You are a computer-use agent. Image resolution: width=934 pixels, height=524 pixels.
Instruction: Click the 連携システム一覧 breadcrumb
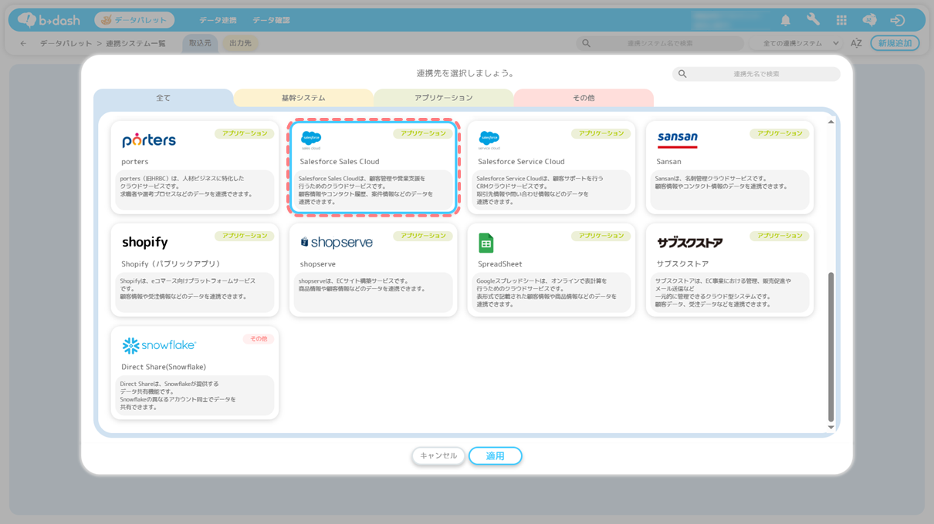(136, 43)
